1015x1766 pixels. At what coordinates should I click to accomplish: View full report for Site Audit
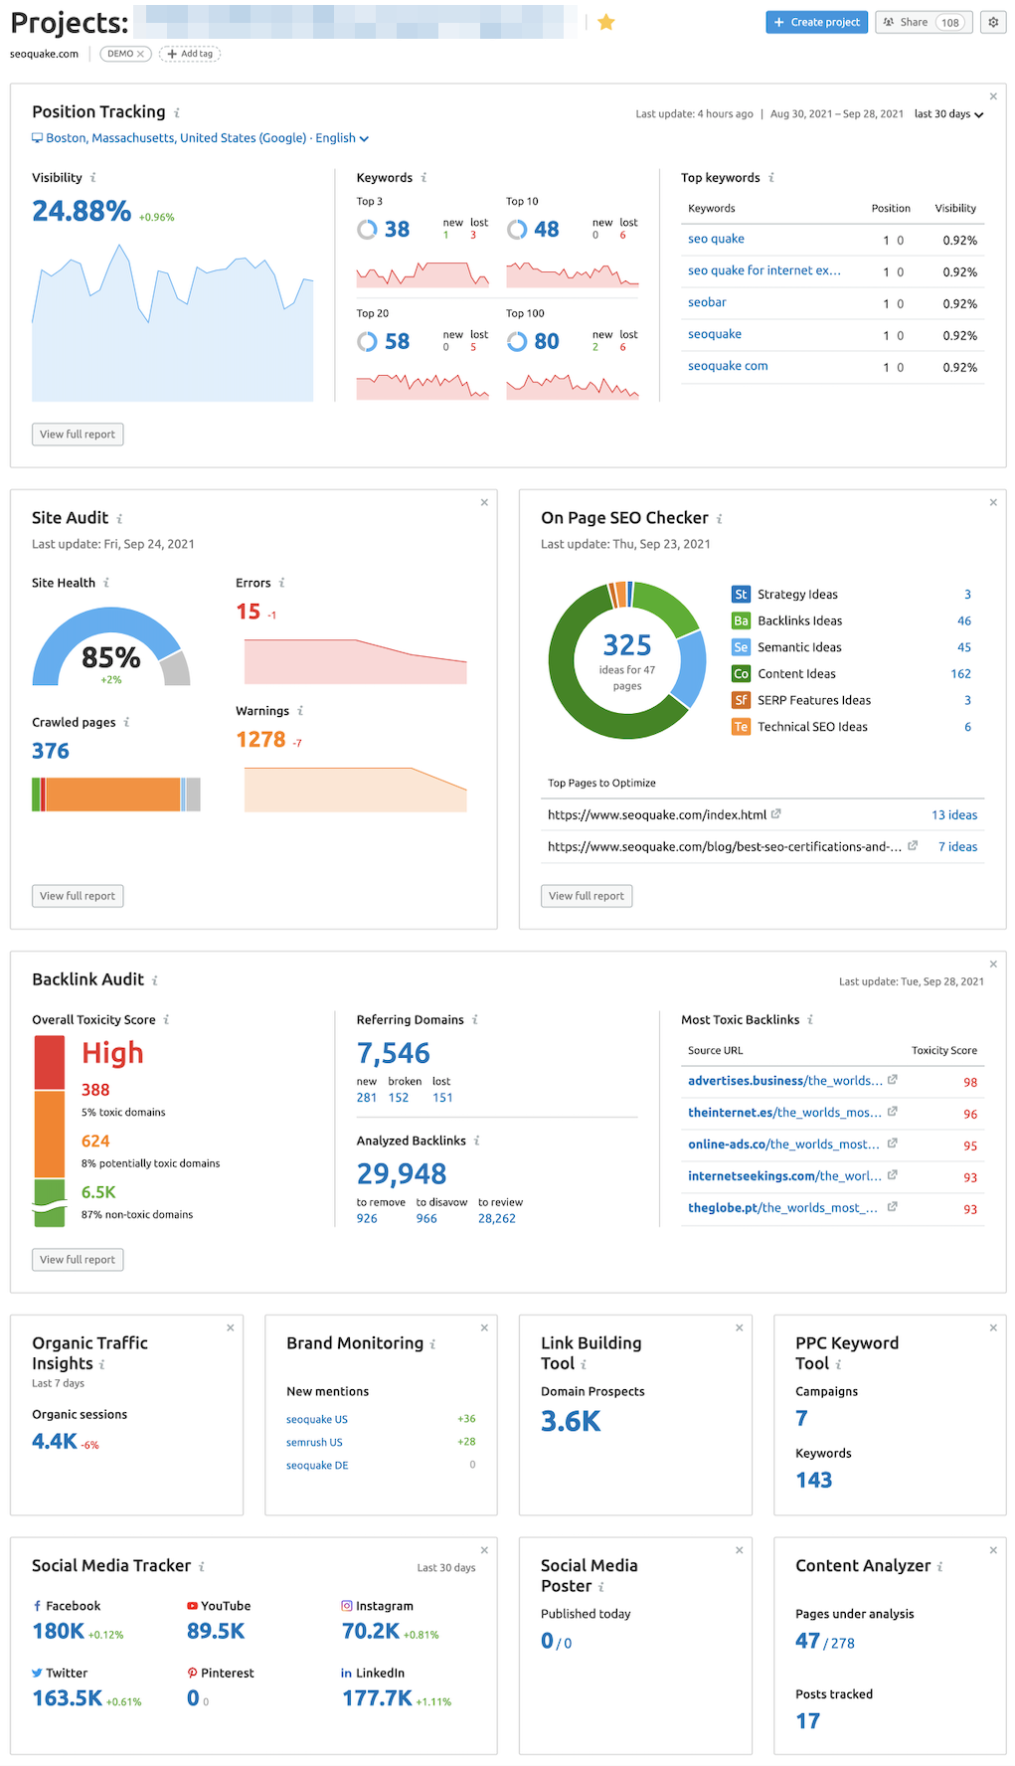78,896
